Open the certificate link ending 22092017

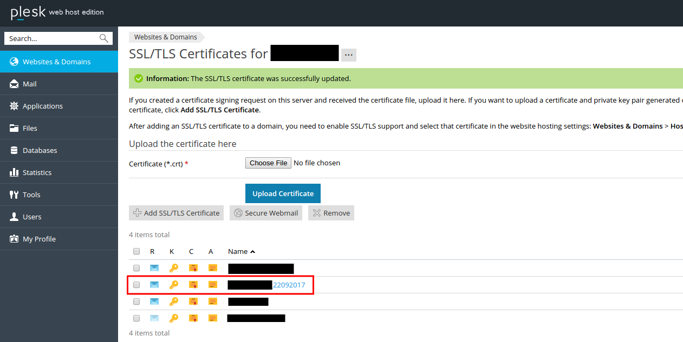pyautogui.click(x=289, y=285)
